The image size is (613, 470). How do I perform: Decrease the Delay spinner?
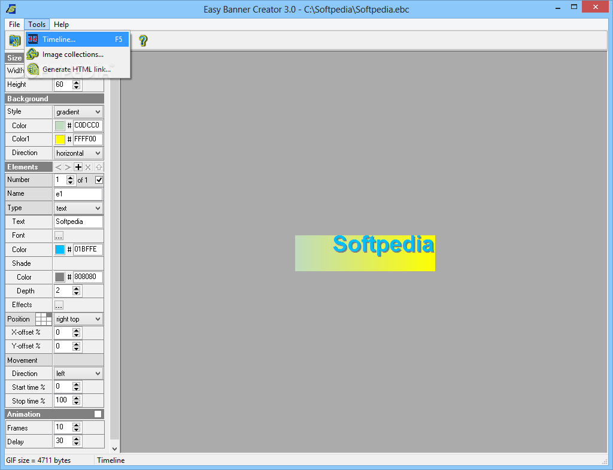click(x=76, y=444)
